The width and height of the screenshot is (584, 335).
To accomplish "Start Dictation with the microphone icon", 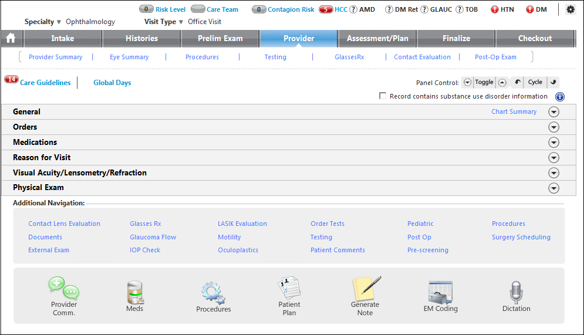I will point(517,293).
